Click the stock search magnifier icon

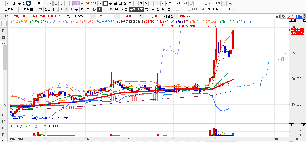pos(50,3)
